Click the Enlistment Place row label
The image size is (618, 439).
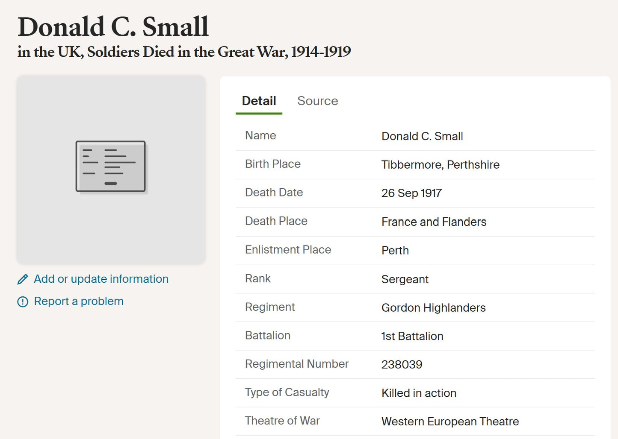(288, 249)
